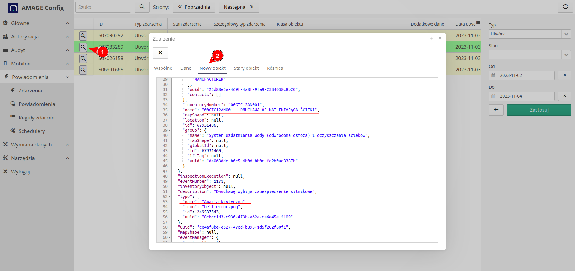Open details magnifier for event 506991665
Viewport: 575px width, 271px height.
83,70
